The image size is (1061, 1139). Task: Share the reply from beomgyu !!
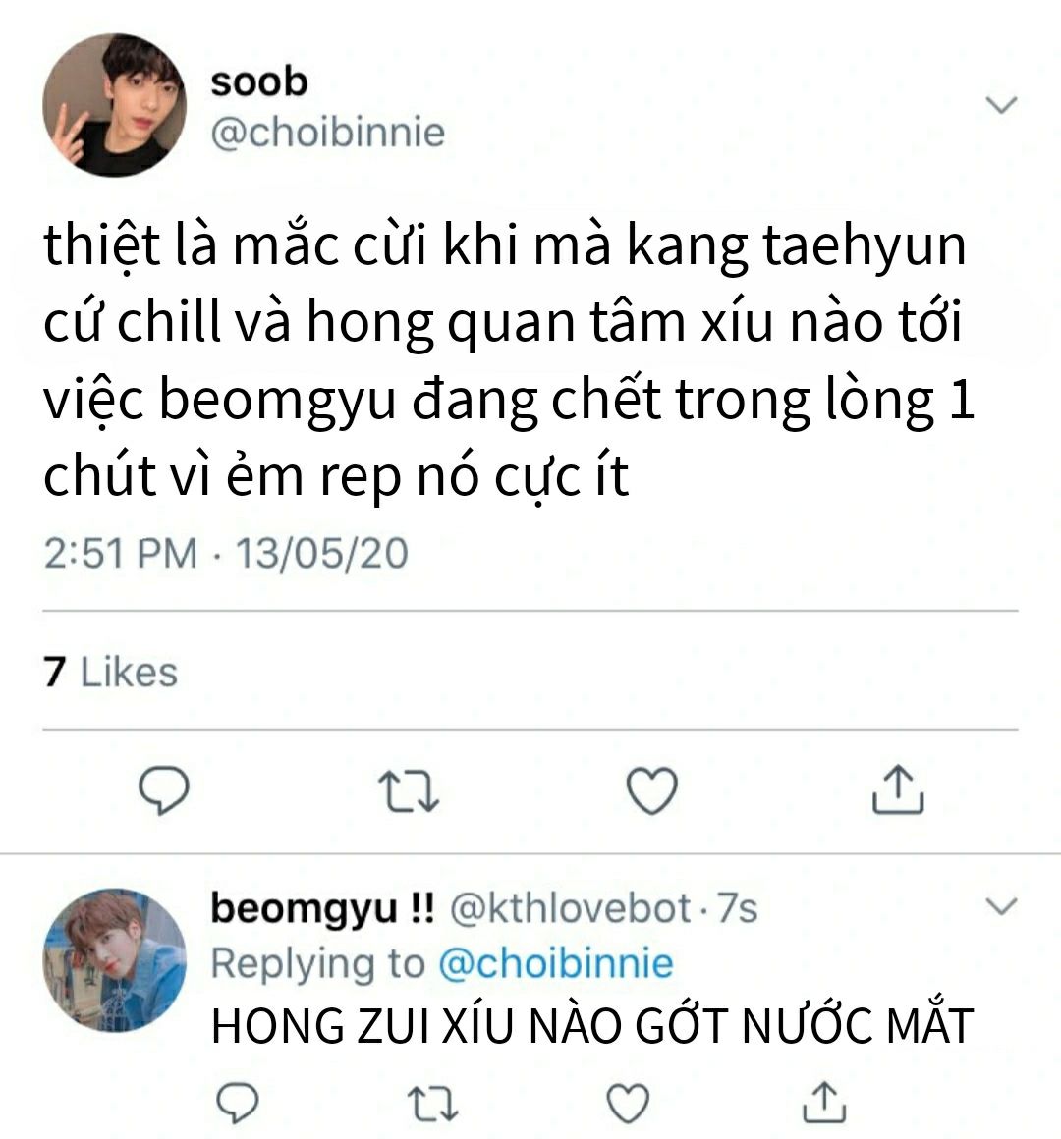(824, 1103)
